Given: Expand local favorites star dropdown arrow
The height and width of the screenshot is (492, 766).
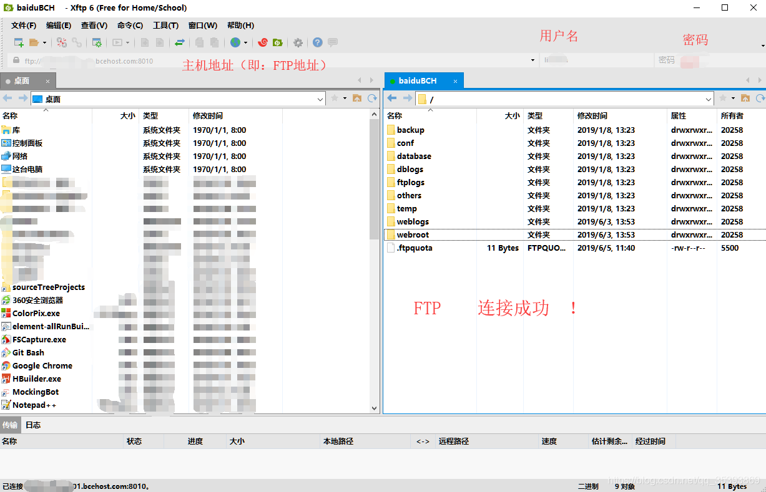Looking at the screenshot, I should (345, 99).
